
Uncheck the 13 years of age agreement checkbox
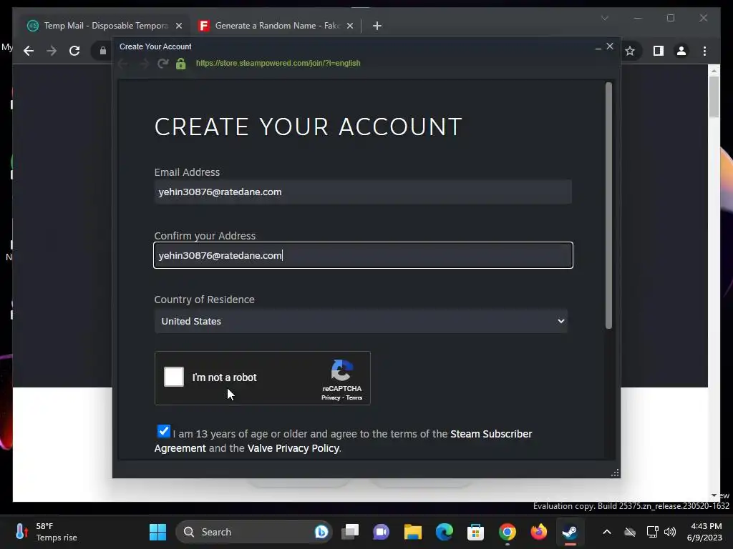[x=163, y=431]
